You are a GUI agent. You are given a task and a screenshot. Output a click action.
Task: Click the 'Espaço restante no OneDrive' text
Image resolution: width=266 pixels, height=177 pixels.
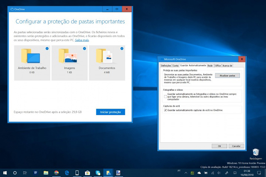click(48, 112)
